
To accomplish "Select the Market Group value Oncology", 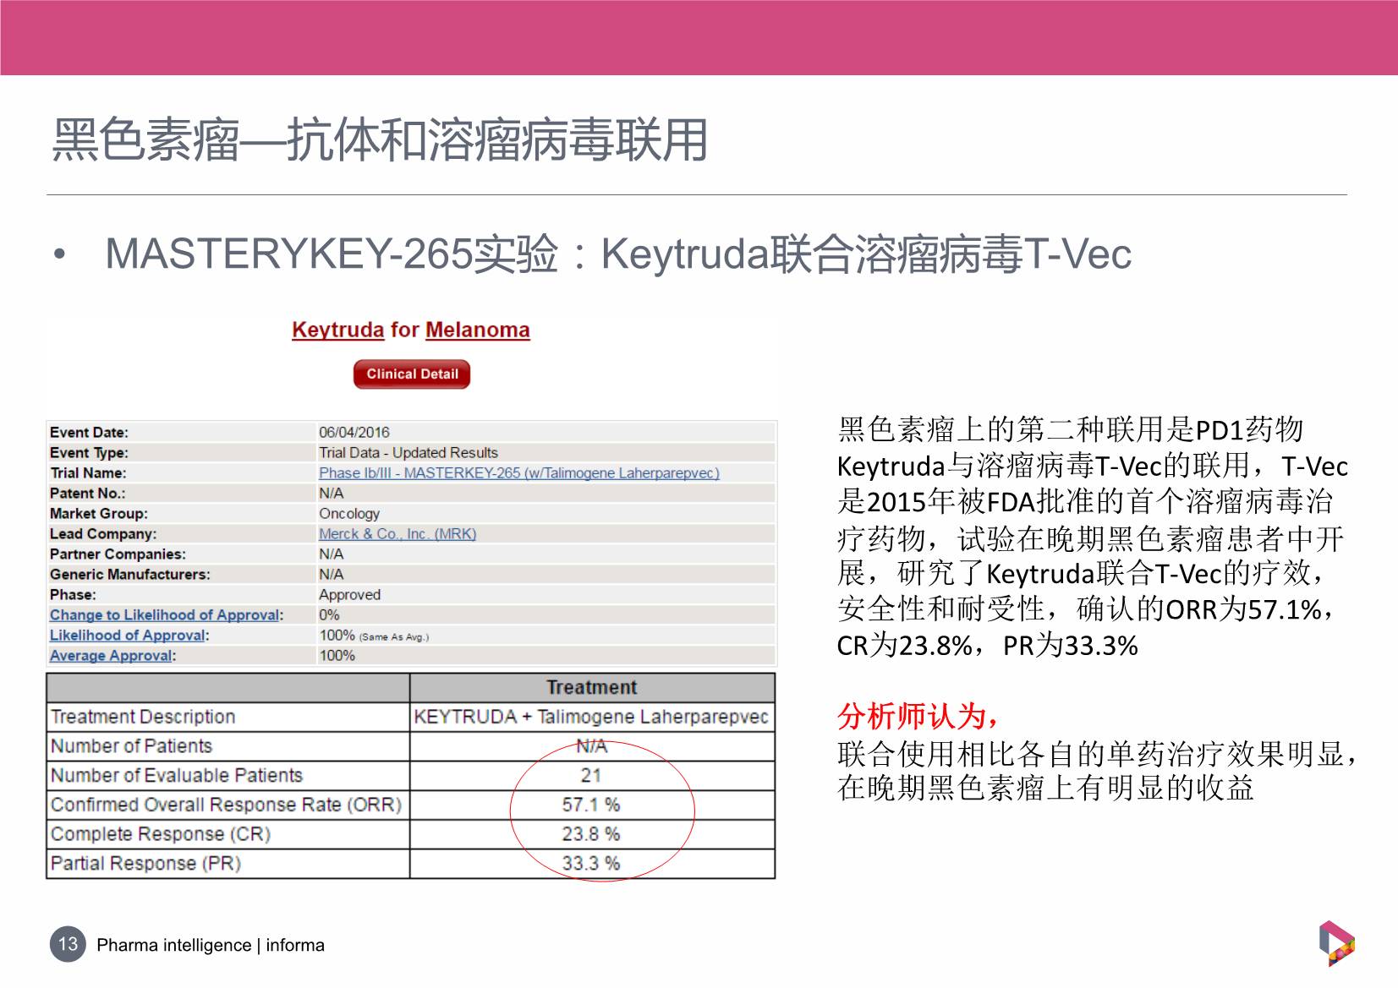I will pos(349,514).
